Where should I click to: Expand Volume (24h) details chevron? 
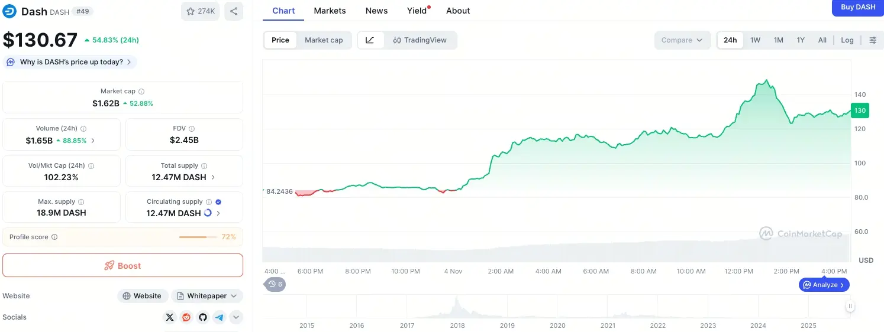coord(92,141)
